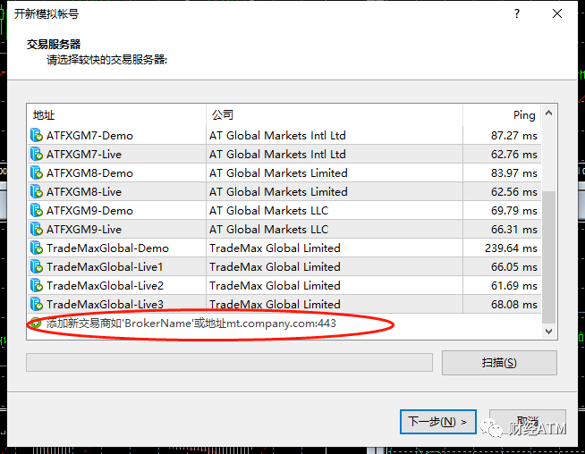Click the TradeMaxGlobal-Live3 server icon
The image size is (585, 454).
(x=37, y=304)
